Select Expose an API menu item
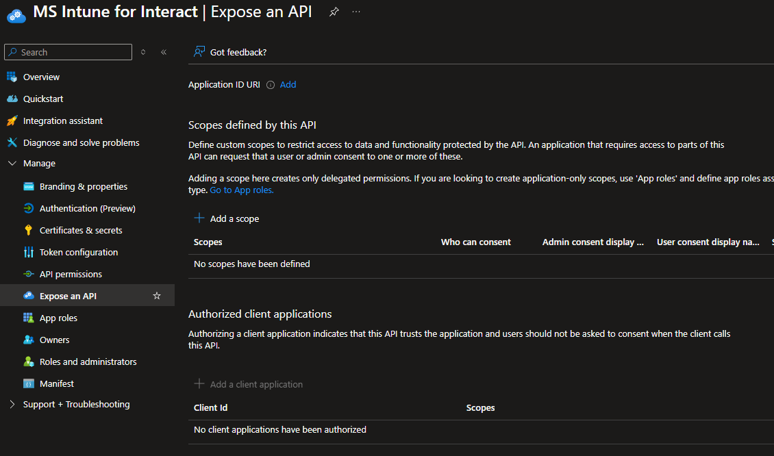 click(x=68, y=296)
